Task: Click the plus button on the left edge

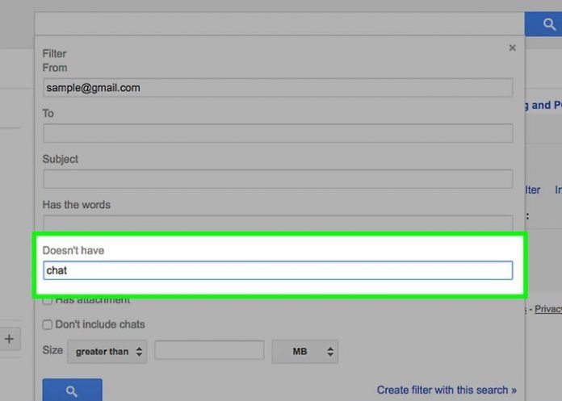Action: 10,339
